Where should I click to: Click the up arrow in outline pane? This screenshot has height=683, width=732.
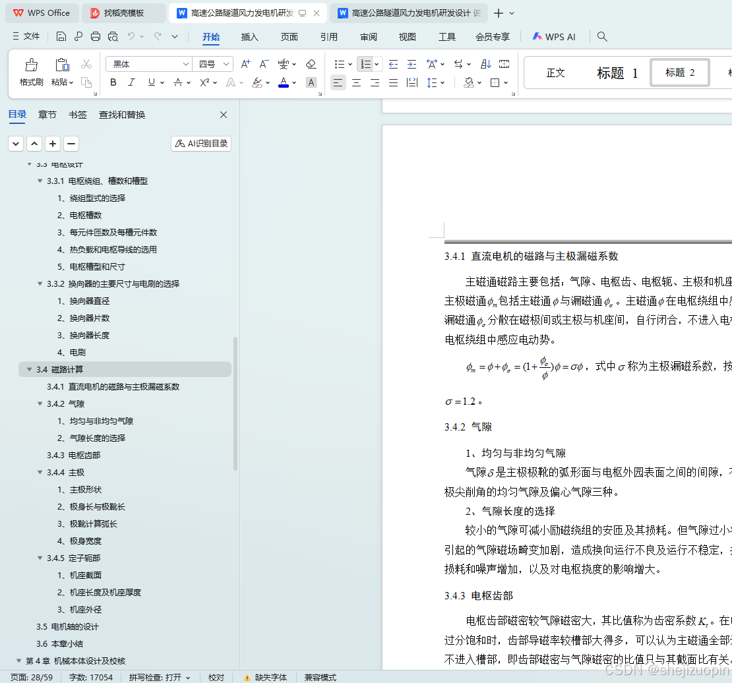[34, 143]
